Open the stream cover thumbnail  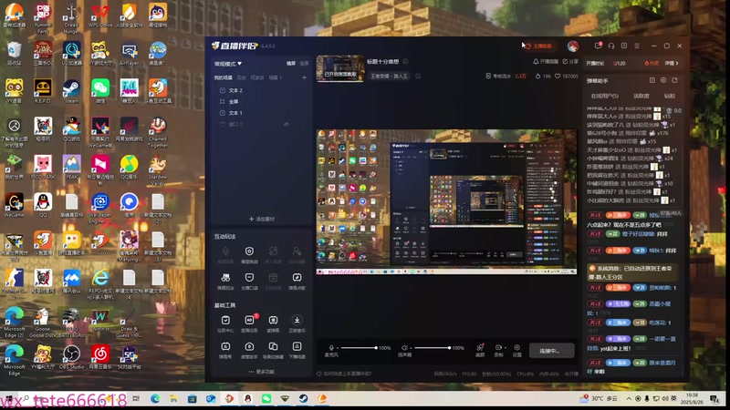340,69
